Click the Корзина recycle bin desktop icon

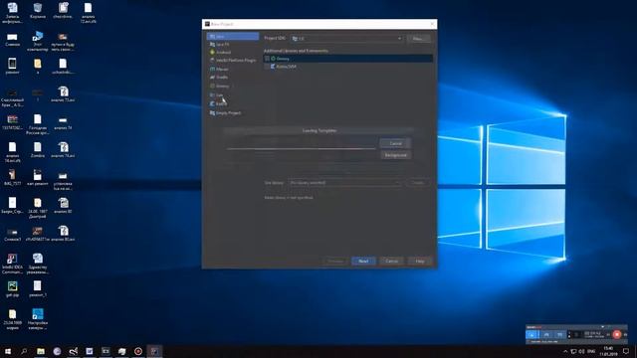[x=38, y=11]
